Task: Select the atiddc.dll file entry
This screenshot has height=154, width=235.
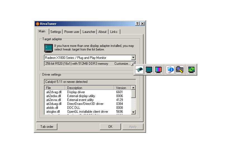Action: click(52, 108)
